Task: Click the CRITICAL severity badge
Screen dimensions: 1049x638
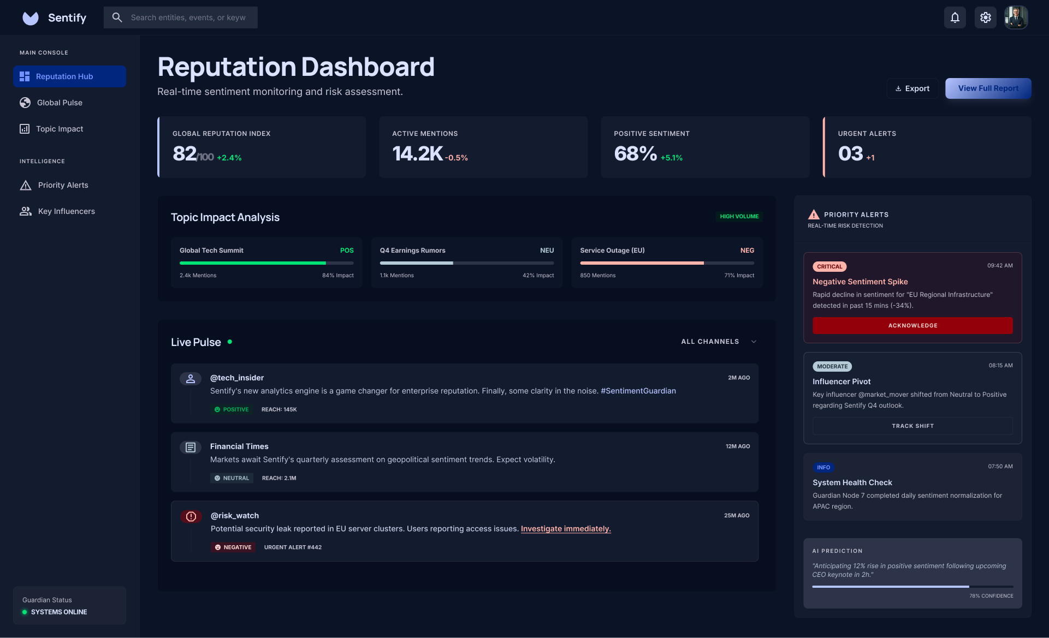Action: (x=829, y=267)
